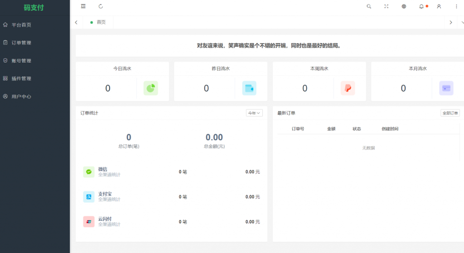Click the 全部订单 button

[450, 113]
